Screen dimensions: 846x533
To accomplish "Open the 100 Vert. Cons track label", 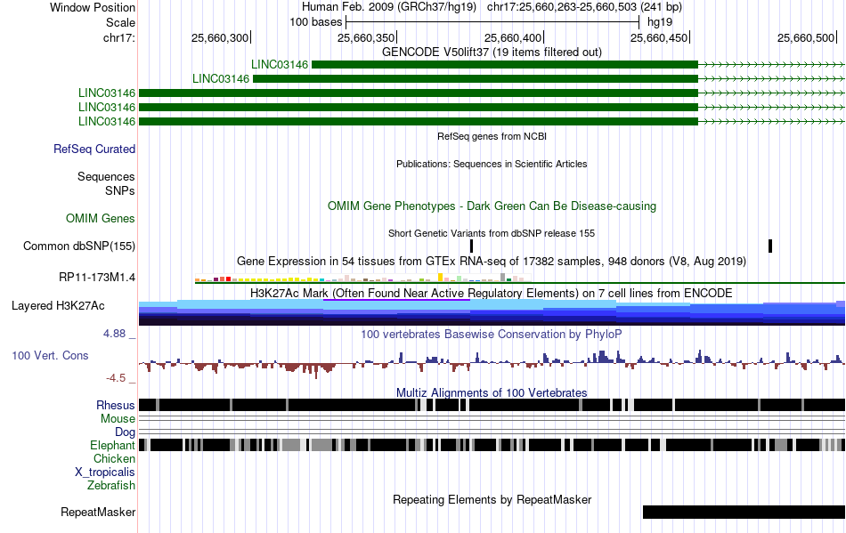I will 50,356.
